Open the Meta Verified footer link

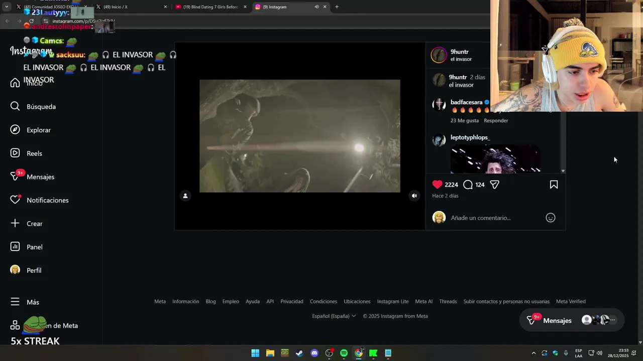[x=571, y=301]
